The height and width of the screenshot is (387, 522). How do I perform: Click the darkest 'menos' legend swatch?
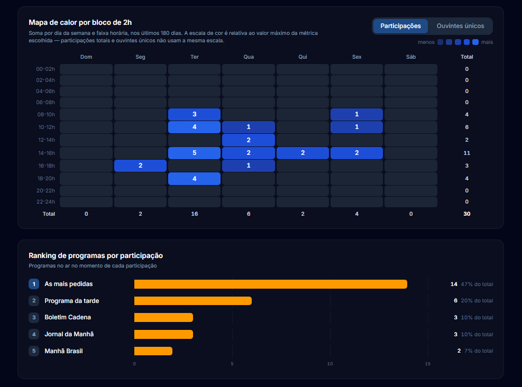click(x=440, y=42)
